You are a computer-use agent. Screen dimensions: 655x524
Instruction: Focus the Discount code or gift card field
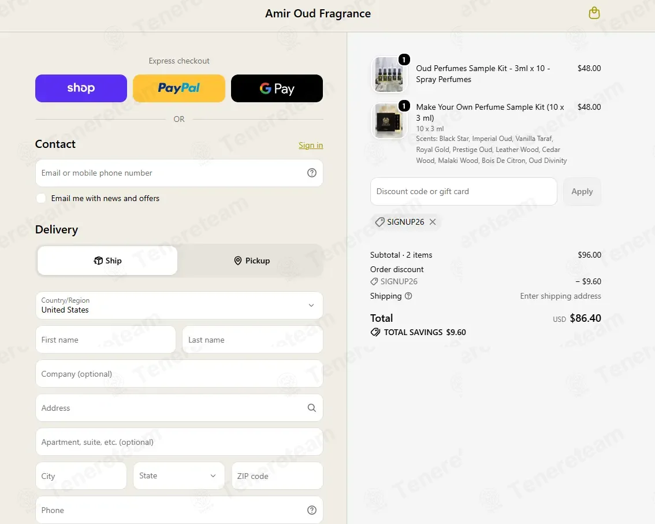coord(464,191)
